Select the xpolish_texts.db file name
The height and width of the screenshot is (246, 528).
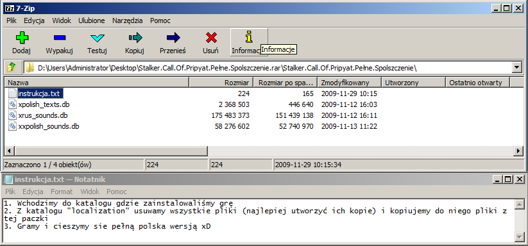[44, 104]
